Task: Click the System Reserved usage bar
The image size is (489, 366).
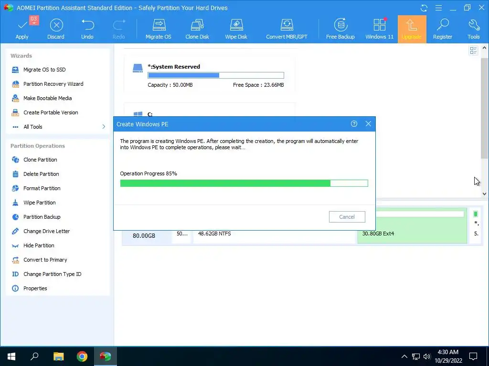Action: click(216, 75)
